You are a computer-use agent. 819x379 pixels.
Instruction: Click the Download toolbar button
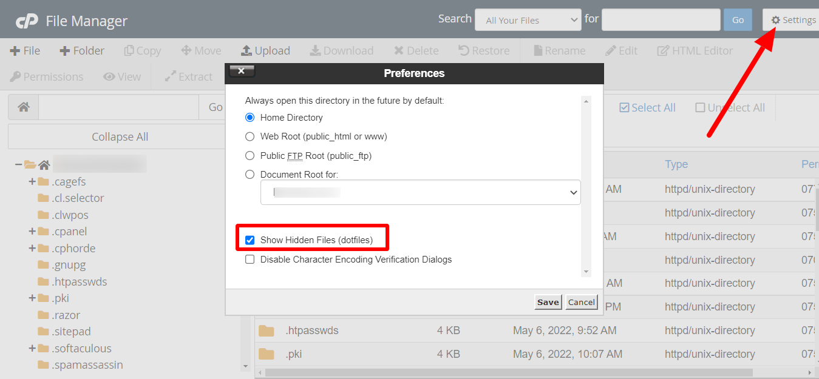[x=342, y=51]
